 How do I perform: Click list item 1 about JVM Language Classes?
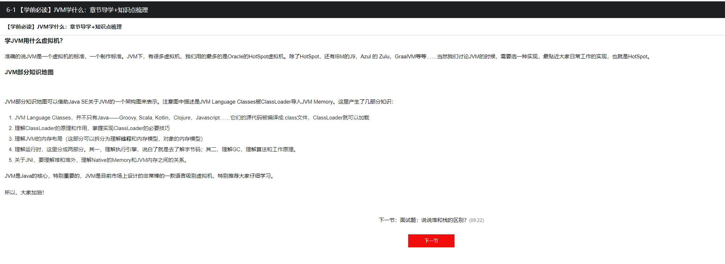click(192, 118)
